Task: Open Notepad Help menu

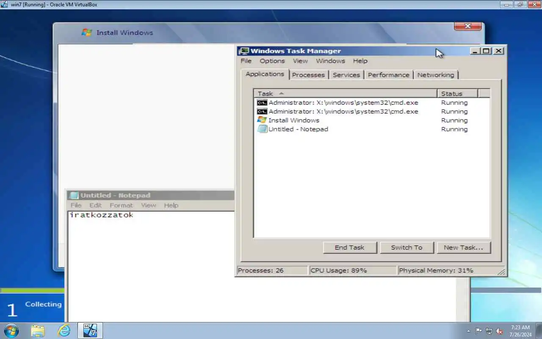Action: [171, 205]
